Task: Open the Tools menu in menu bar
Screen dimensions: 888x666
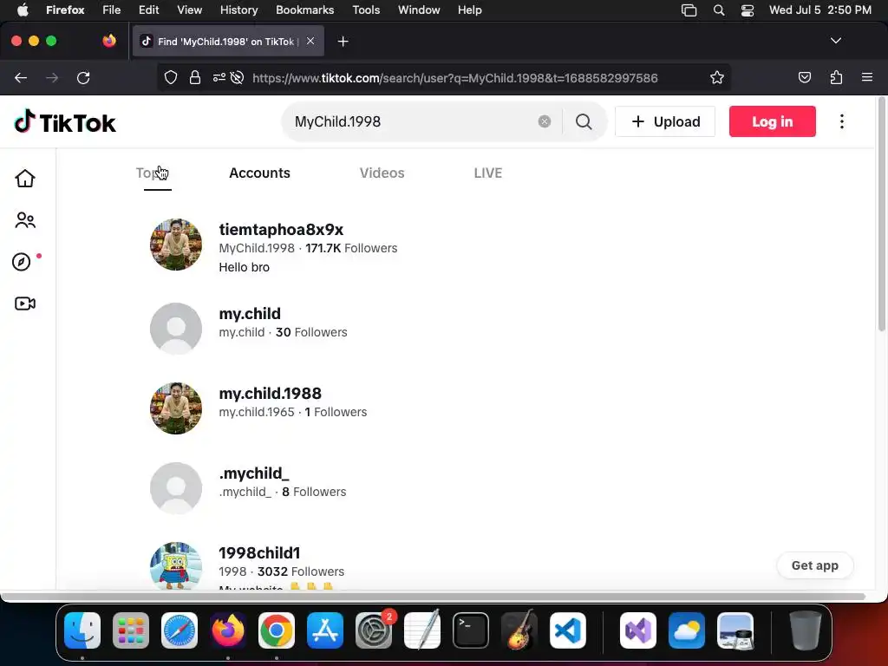Action: click(x=366, y=10)
